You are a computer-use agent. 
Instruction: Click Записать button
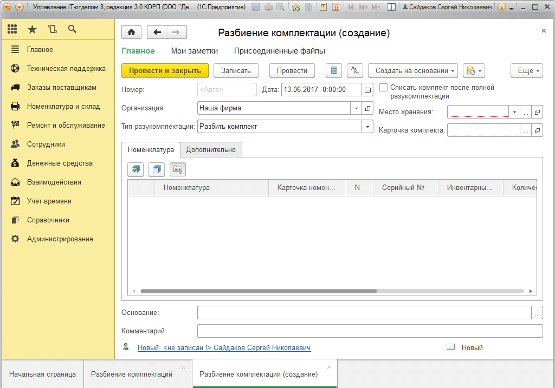coord(236,71)
